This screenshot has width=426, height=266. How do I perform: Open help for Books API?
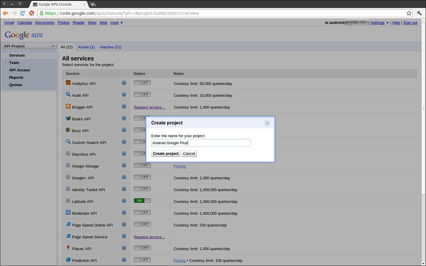tap(124, 118)
